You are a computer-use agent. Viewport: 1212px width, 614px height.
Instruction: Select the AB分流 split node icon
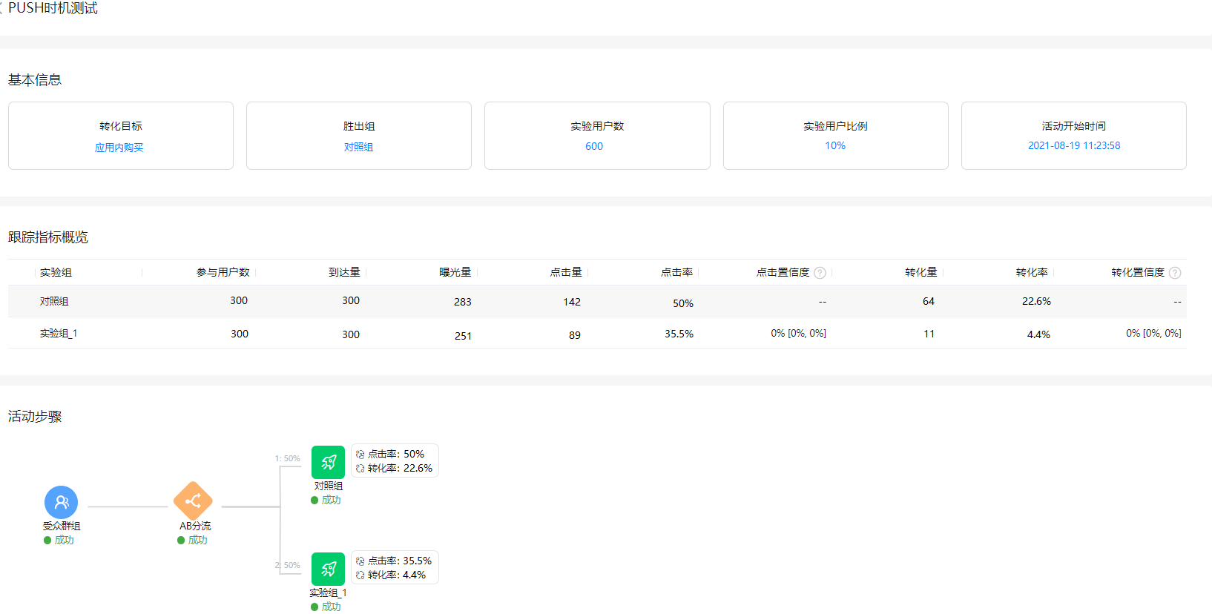pos(193,501)
